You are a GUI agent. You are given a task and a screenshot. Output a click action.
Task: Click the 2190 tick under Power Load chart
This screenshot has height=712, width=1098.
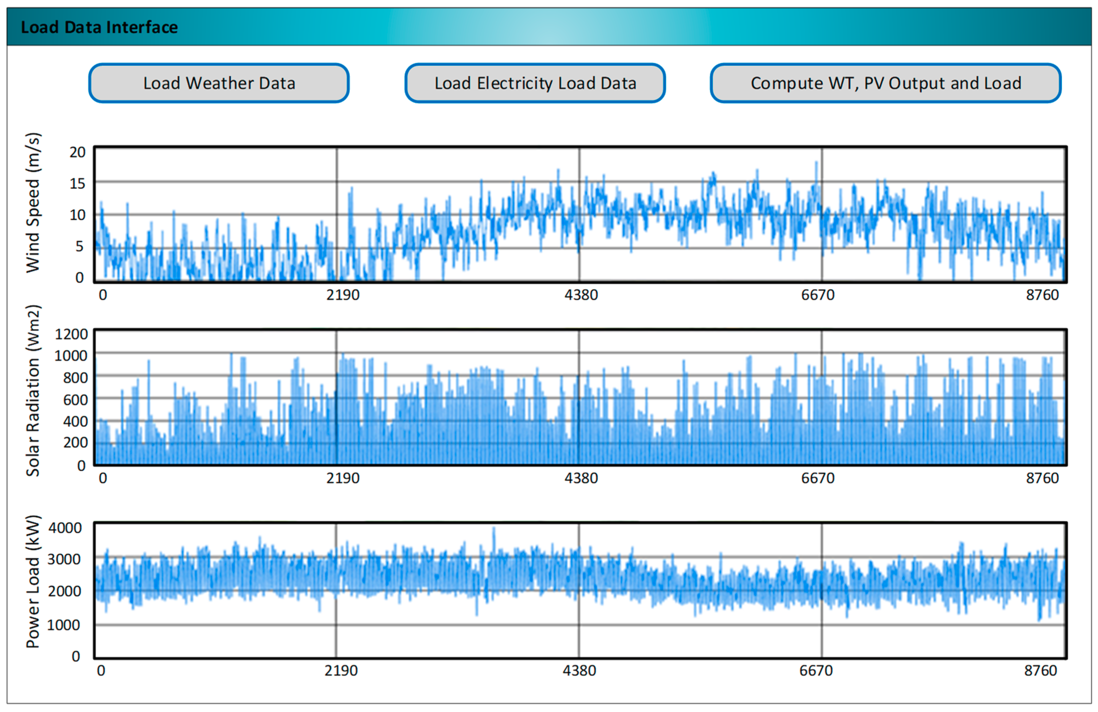[x=340, y=671]
